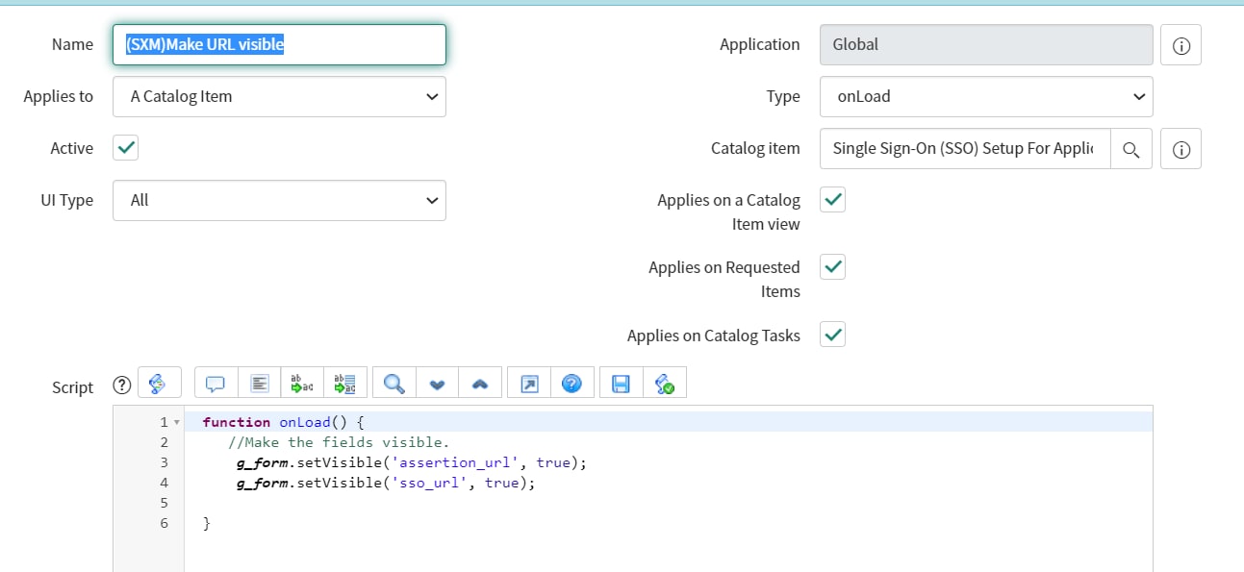Expand the Type onLoad dropdown
This screenshot has width=1244, height=572.
click(986, 96)
